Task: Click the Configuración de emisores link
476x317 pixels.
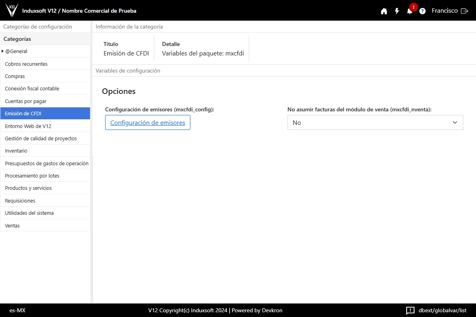Action: [x=148, y=122]
